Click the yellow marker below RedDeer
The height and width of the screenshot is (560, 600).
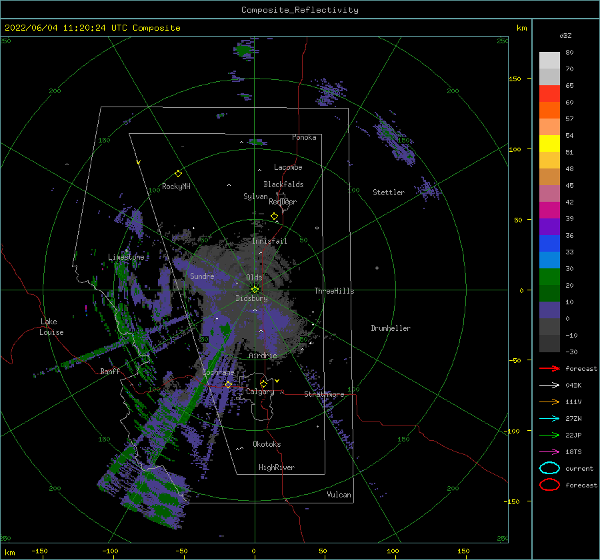(x=274, y=216)
